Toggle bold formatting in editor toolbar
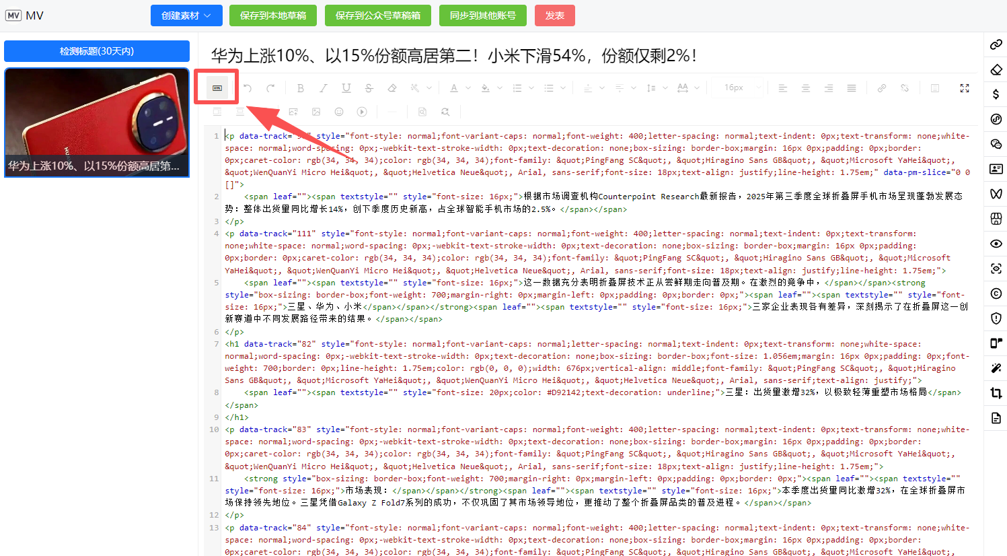 (x=301, y=88)
